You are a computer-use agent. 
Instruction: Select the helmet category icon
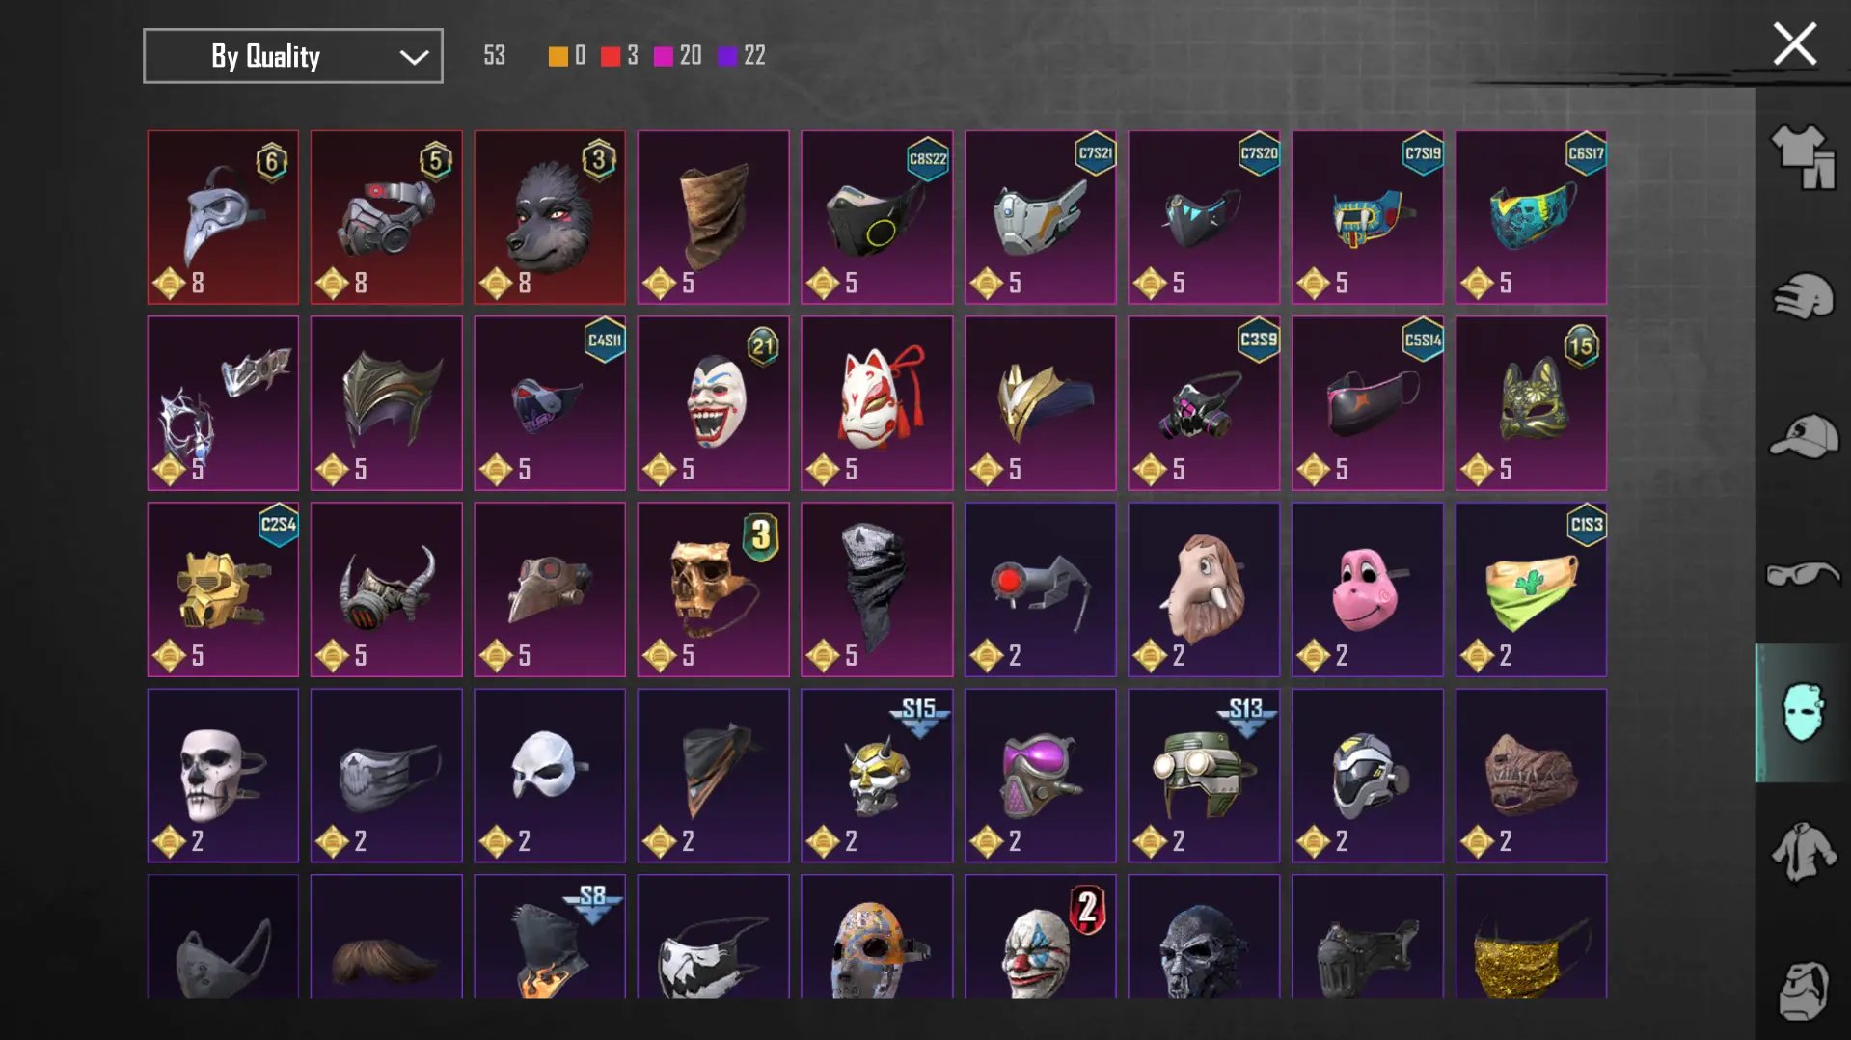[x=1802, y=296]
